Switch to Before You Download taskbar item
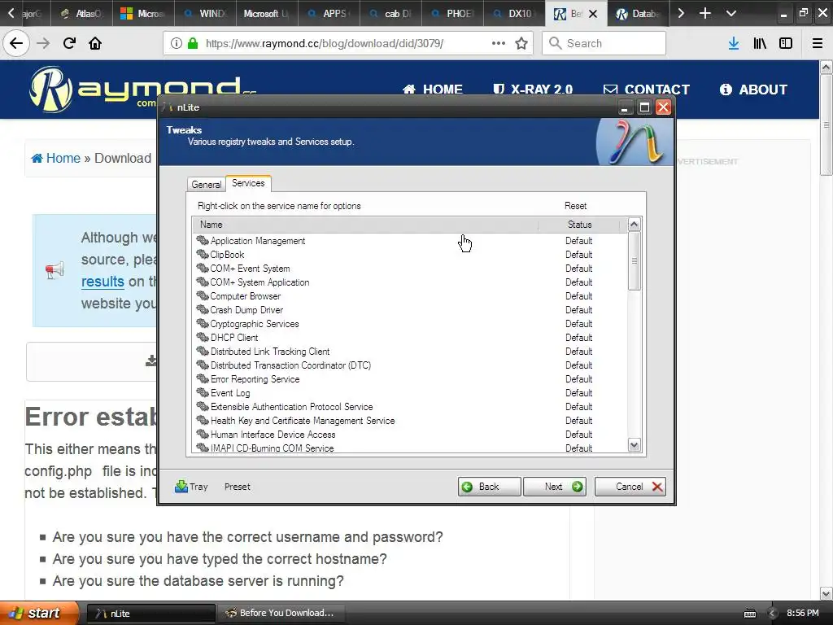The width and height of the screenshot is (833, 625). point(281,614)
